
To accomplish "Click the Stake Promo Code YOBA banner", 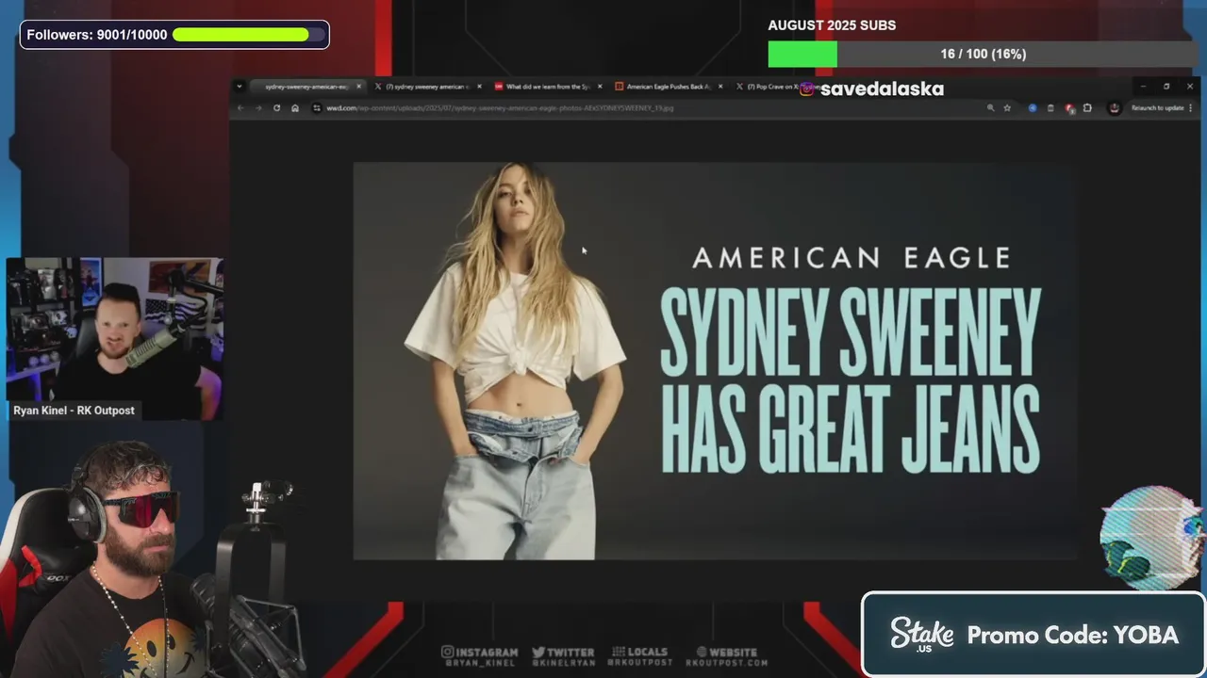I will tap(1033, 635).
